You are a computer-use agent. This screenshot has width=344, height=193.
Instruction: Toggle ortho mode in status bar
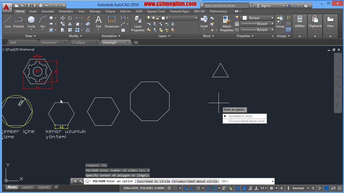192,188
